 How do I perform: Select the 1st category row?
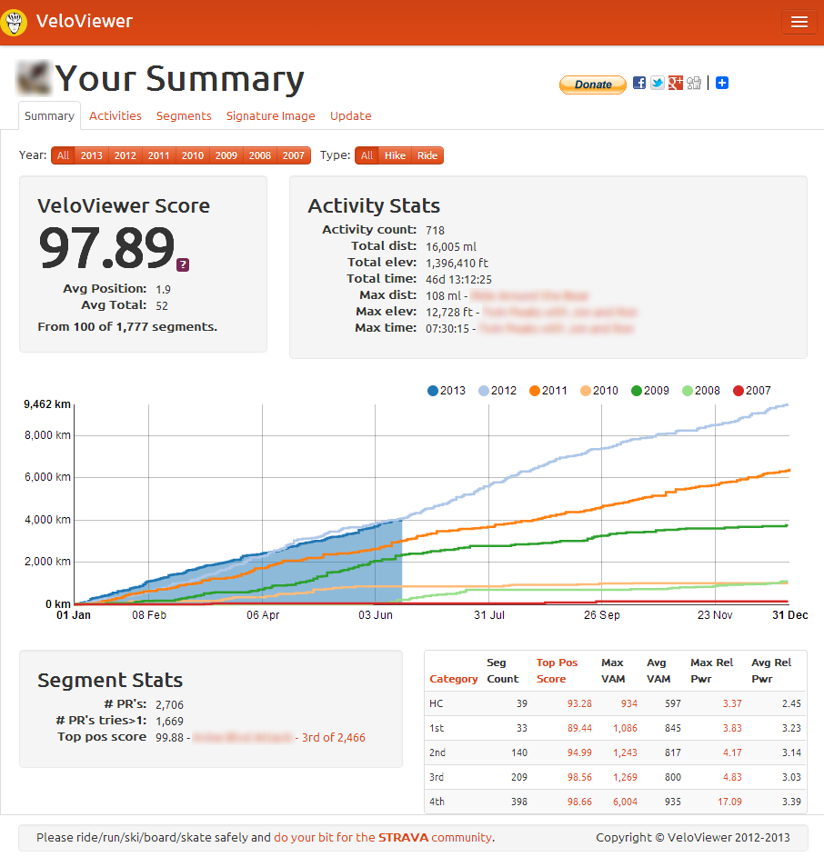(616, 728)
